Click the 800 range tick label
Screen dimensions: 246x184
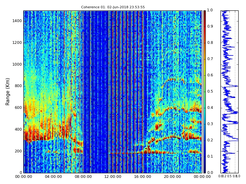pyautogui.click(x=18, y=86)
